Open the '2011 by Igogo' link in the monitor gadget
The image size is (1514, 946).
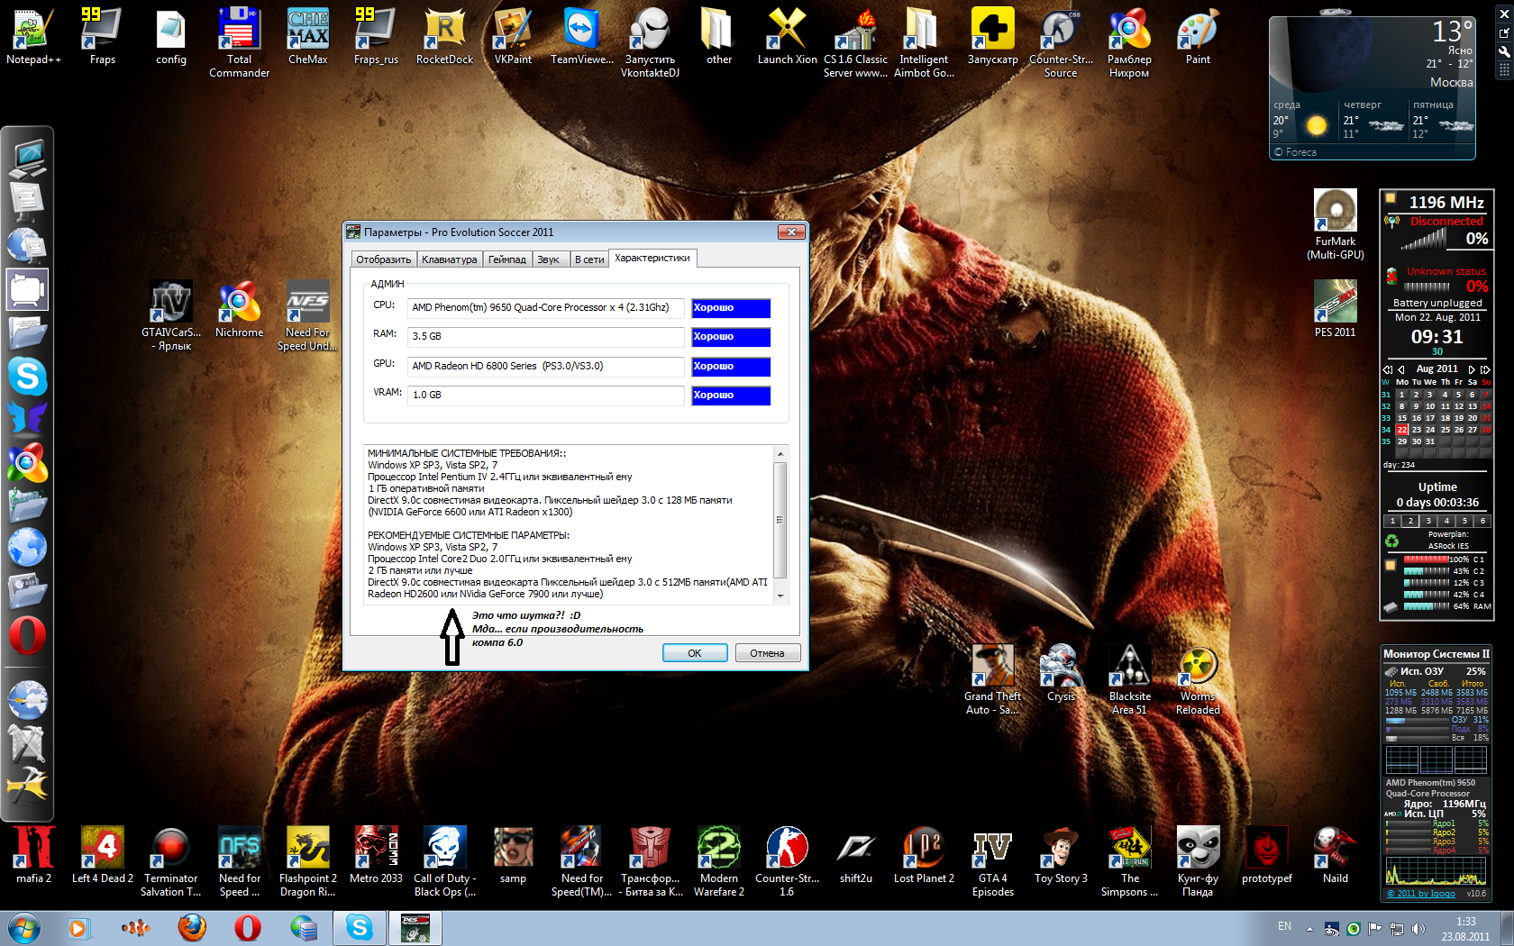click(x=1421, y=894)
